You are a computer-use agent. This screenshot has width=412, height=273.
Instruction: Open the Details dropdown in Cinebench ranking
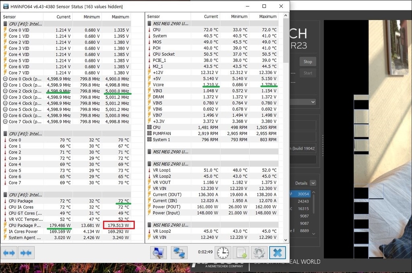313,183
